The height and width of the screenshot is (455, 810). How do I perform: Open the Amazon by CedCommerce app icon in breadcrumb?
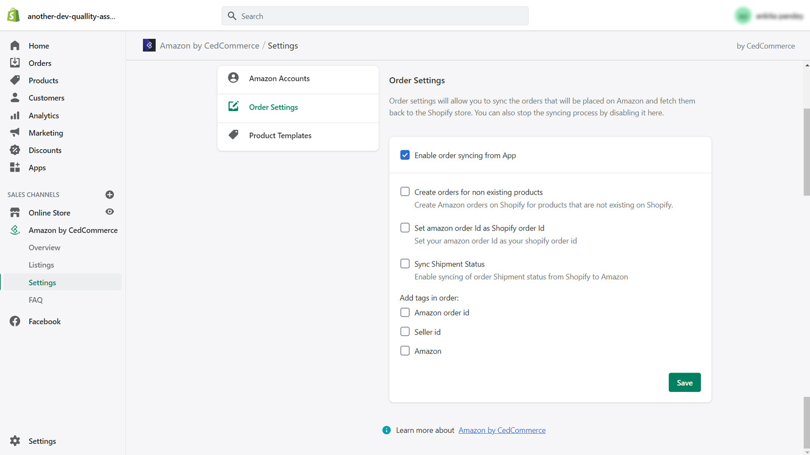click(x=149, y=45)
